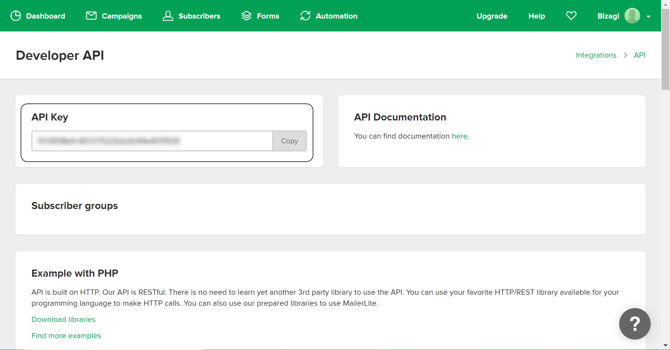Click the Dashboard icon in navigation
670x350 pixels.
click(x=15, y=15)
